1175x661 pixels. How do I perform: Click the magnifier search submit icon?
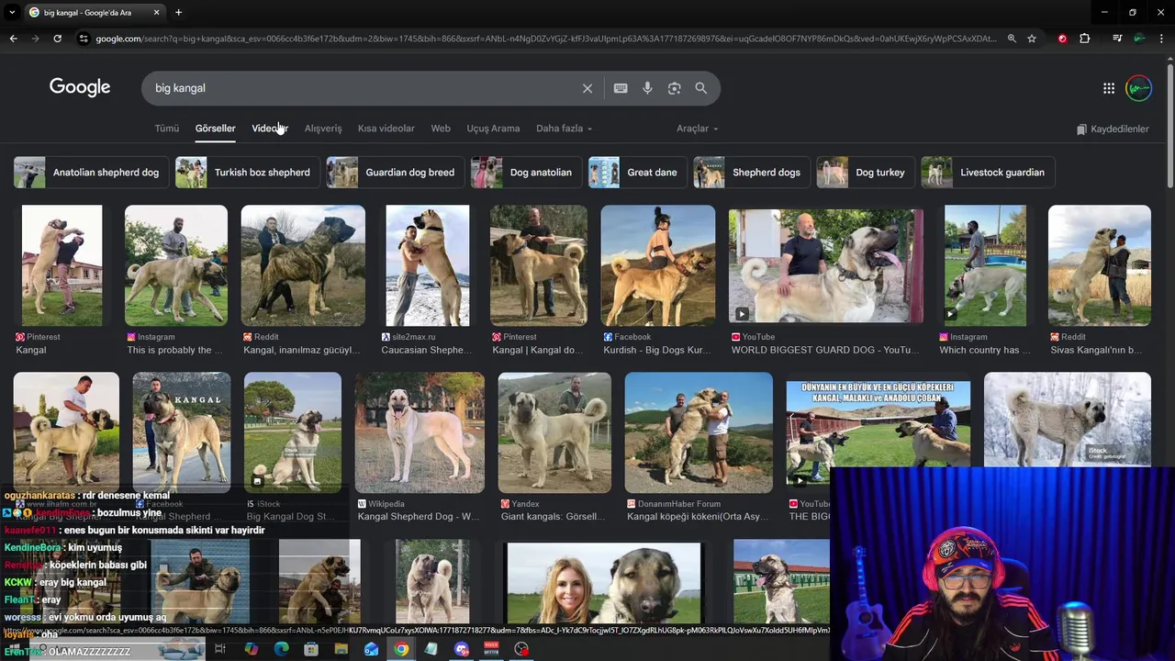701,88
